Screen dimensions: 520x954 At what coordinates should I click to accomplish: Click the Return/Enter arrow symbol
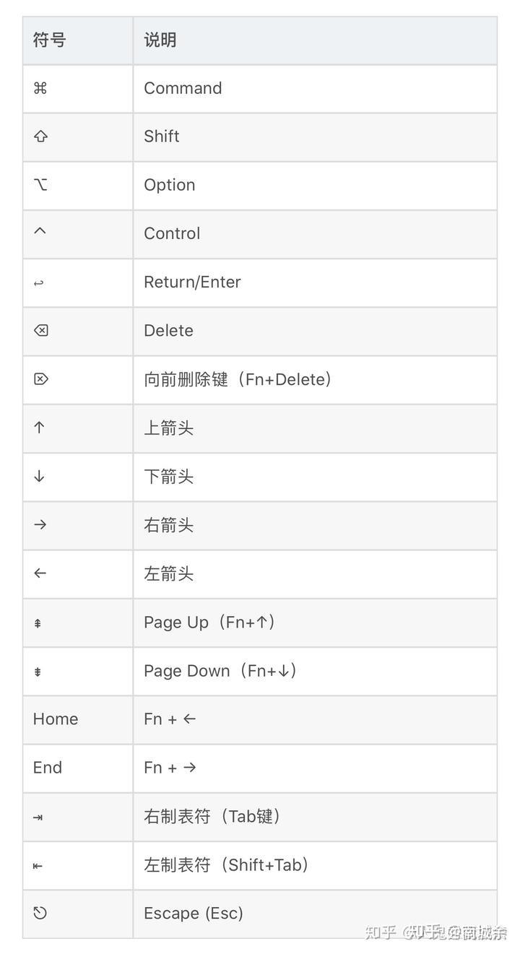coord(39,283)
